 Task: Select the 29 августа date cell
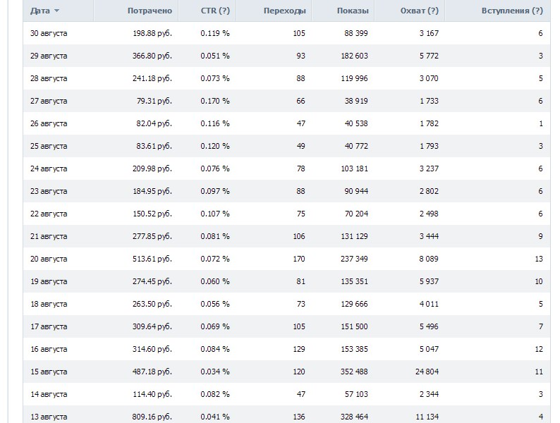(x=49, y=56)
